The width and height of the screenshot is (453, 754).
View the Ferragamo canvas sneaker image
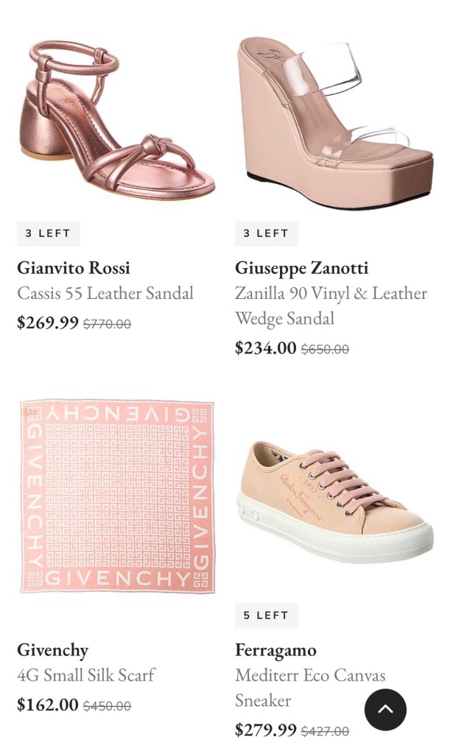click(336, 502)
